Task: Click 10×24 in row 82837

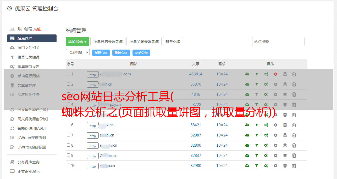Action: coord(222,156)
